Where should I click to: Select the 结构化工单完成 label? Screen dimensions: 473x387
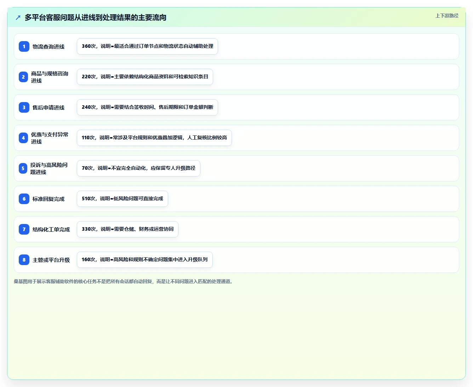coord(51,229)
